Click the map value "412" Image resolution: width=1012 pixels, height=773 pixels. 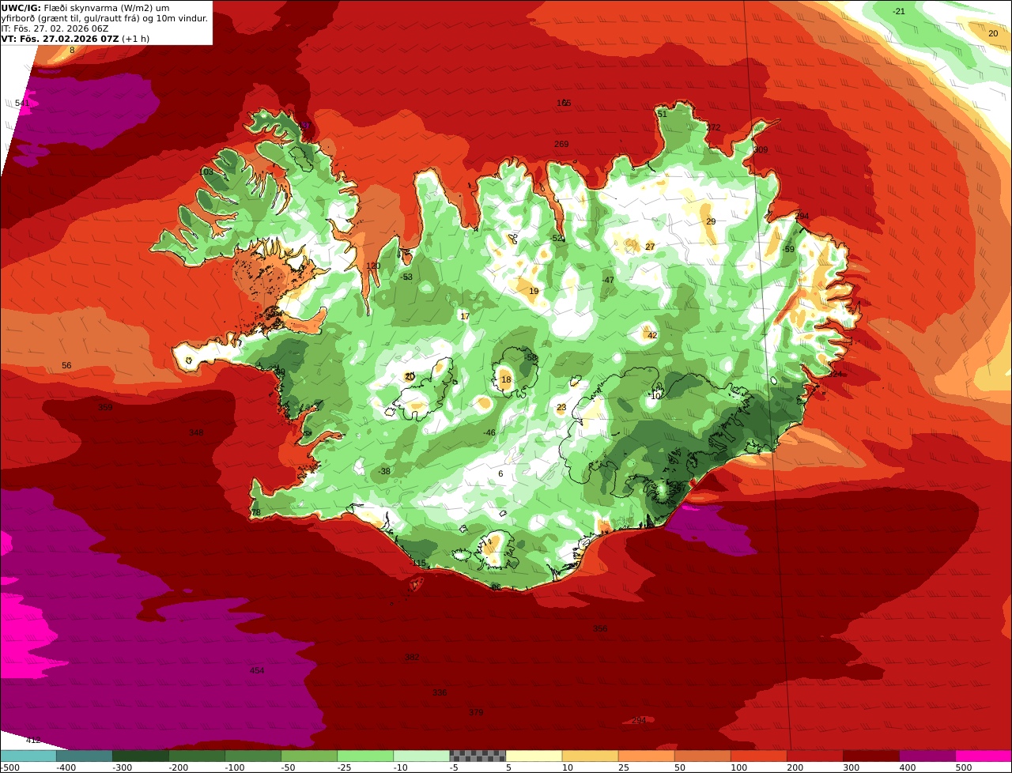[x=32, y=740]
